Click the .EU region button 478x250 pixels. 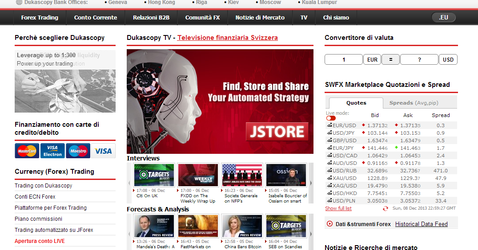point(444,17)
